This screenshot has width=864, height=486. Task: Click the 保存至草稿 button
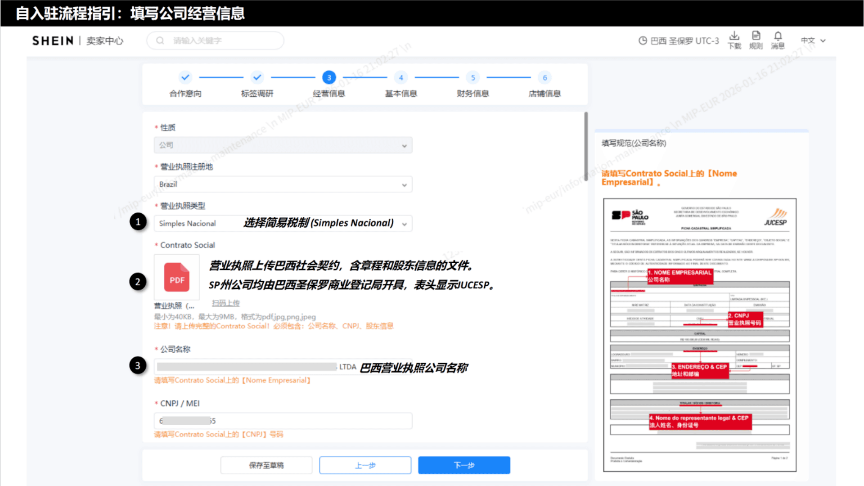266,465
